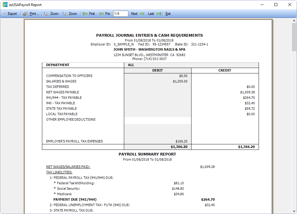Click the ezUSAPayroll app icon in the title bar
This screenshot has width=297, height=214.
point(5,5)
